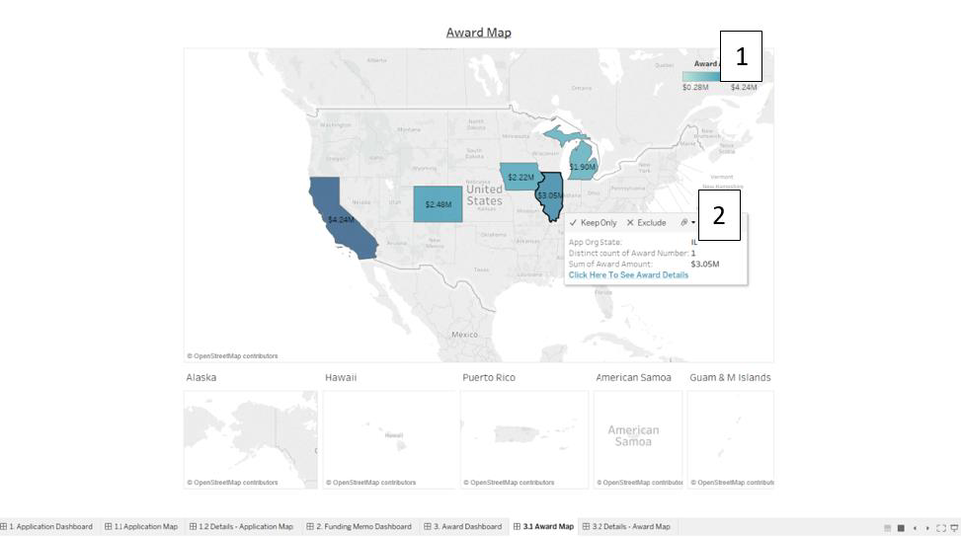The image size is (961, 537).
Task: Click the fullscreen icon in status bar
Action: pos(940,528)
